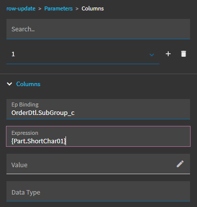Edit the Ep Binding field
Screen dimensions: 197x207
click(98, 109)
